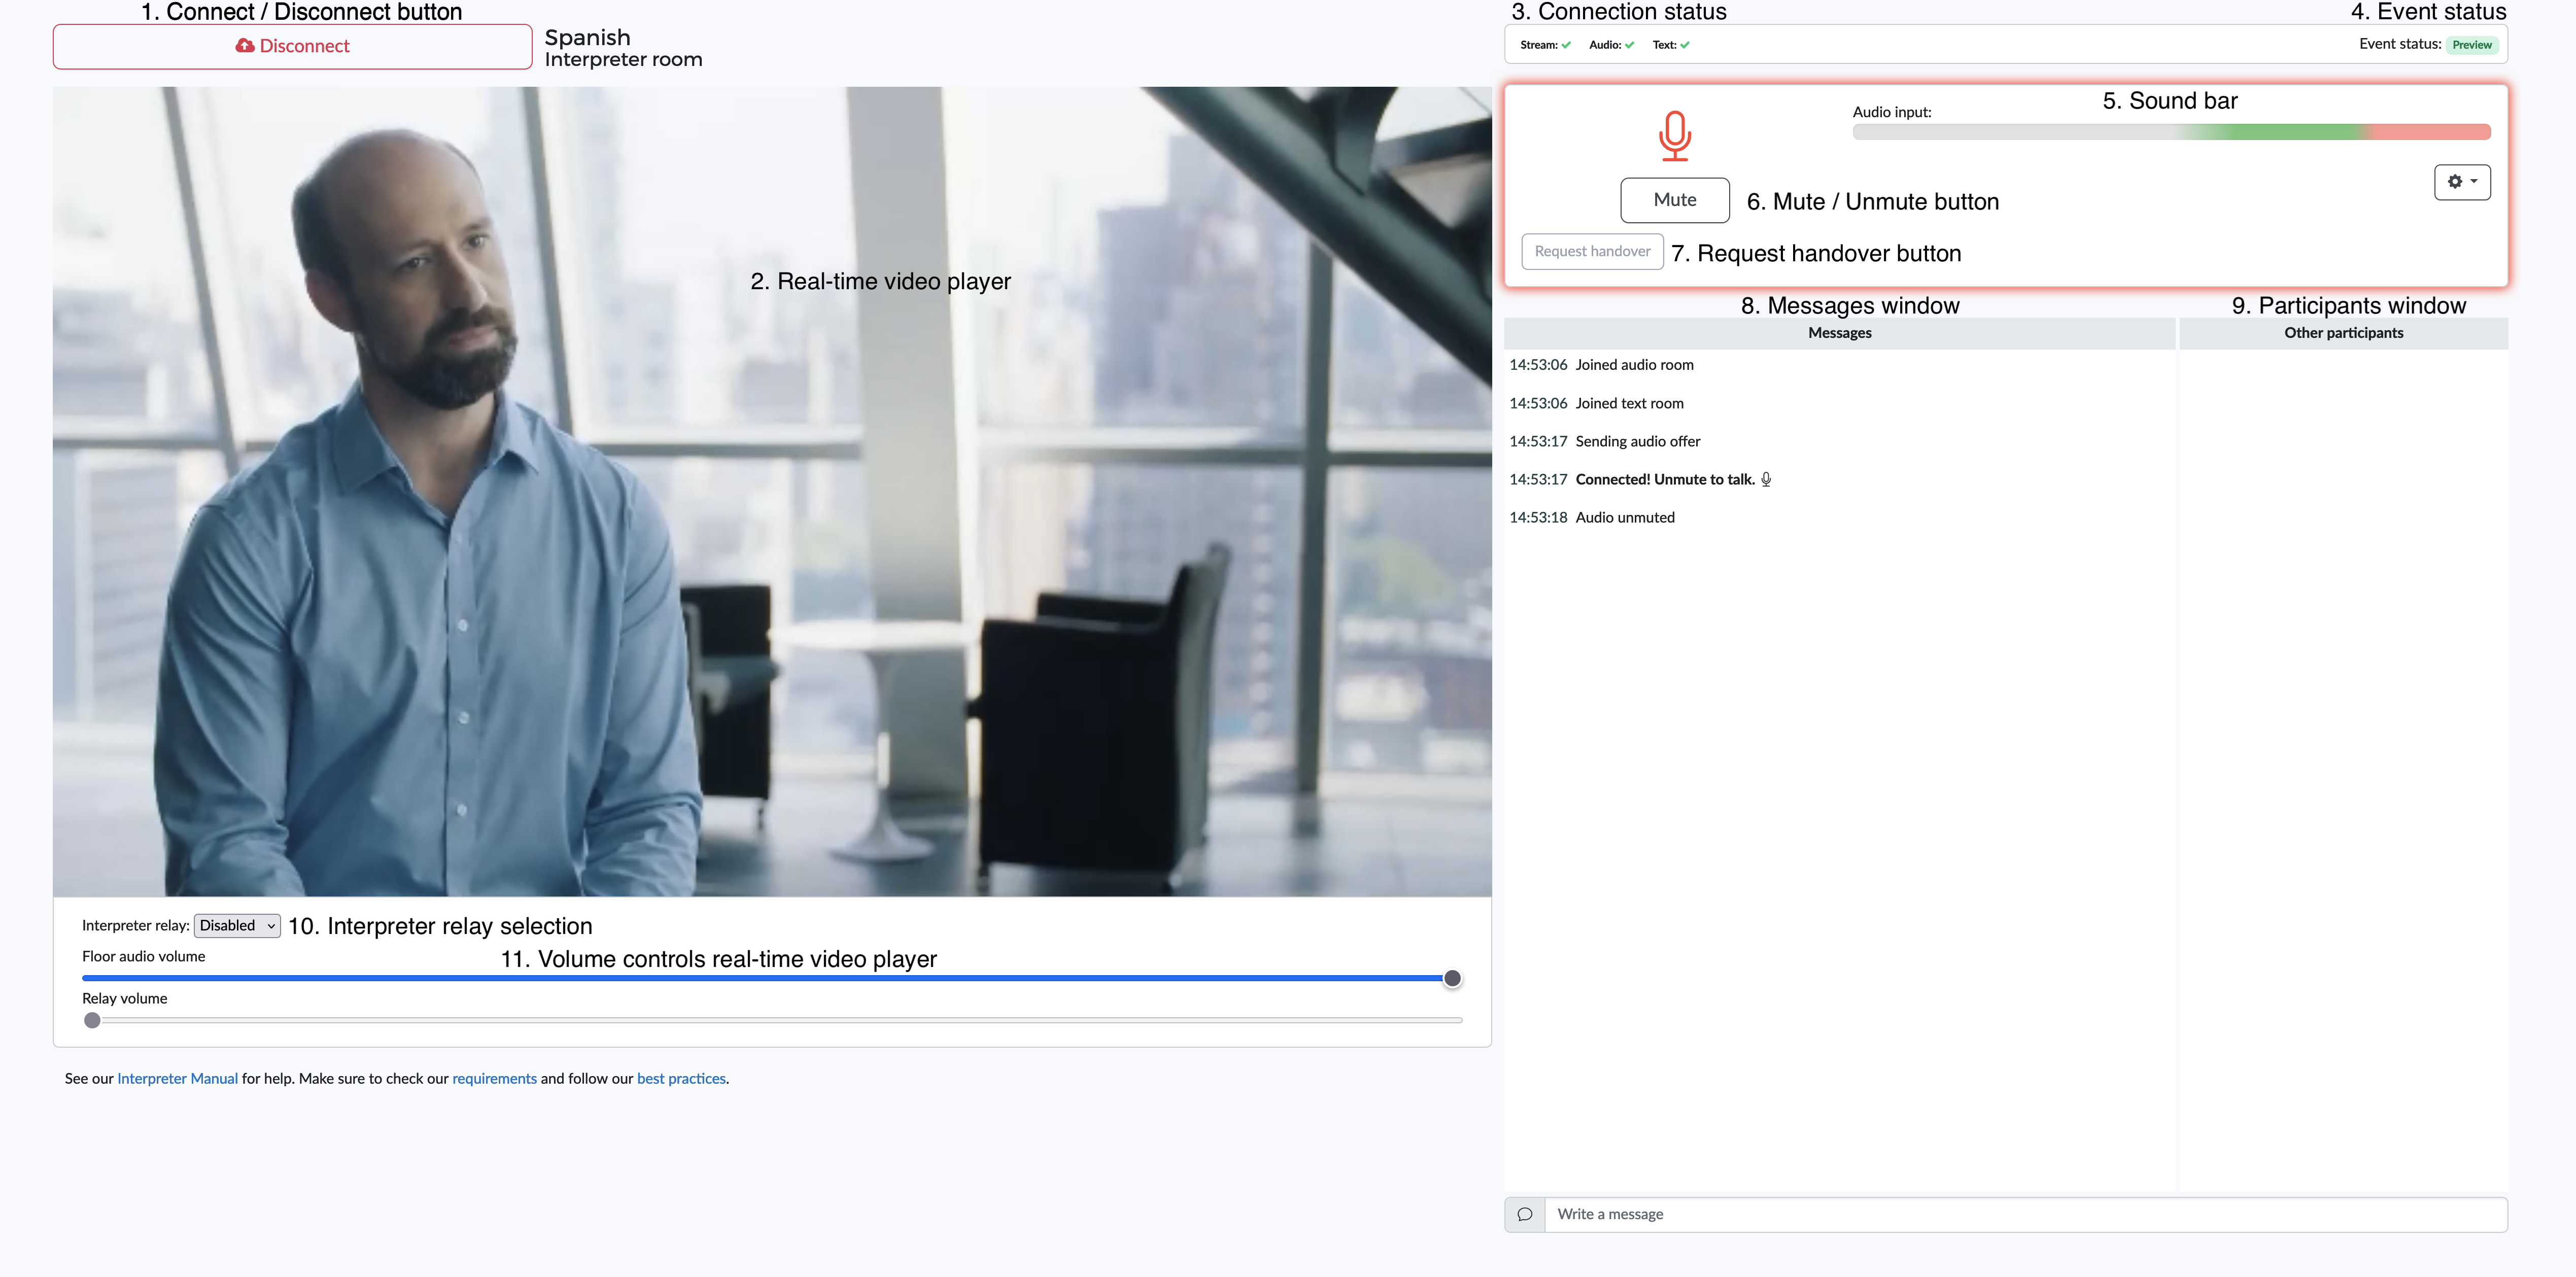
Task: Click the Messages panel header
Action: tap(1839, 333)
